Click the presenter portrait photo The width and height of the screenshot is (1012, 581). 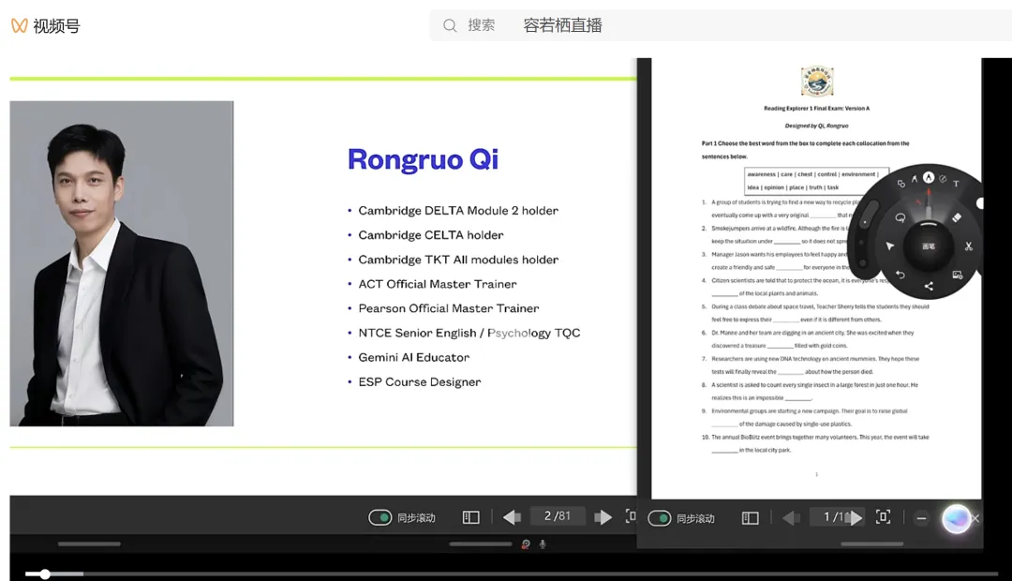[122, 263]
